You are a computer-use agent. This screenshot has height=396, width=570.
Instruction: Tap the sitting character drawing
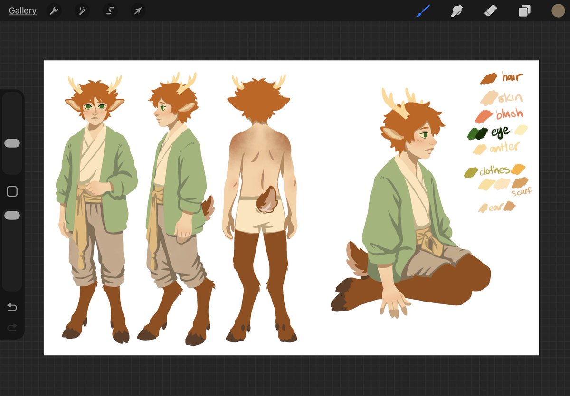click(411, 202)
